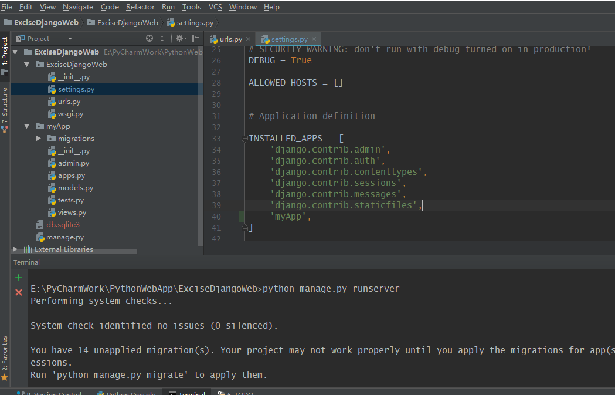Expand the External Libraries node

click(x=15, y=249)
